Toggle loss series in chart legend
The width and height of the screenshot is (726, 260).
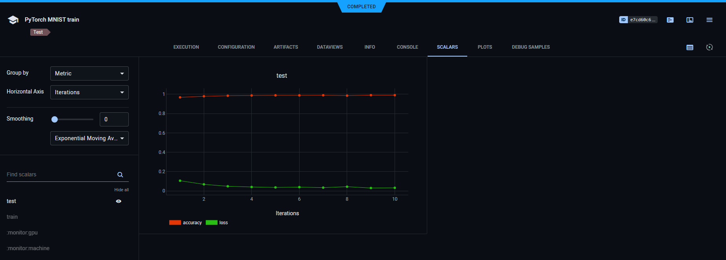tap(217, 223)
